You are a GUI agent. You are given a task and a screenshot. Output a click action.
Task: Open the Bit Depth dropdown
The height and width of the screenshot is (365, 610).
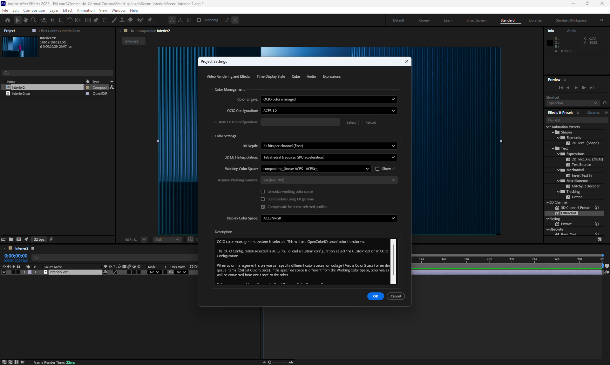[x=329, y=146]
